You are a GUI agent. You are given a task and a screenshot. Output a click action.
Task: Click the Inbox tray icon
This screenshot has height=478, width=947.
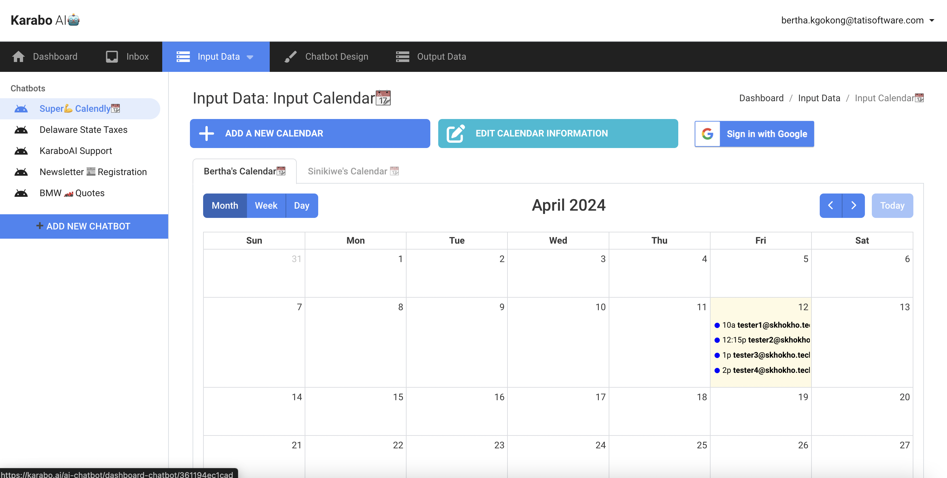[x=112, y=57]
